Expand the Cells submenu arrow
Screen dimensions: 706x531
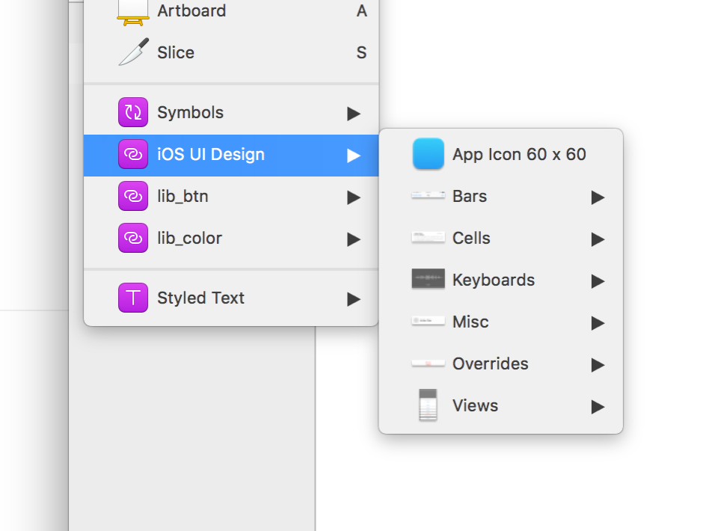pos(598,239)
